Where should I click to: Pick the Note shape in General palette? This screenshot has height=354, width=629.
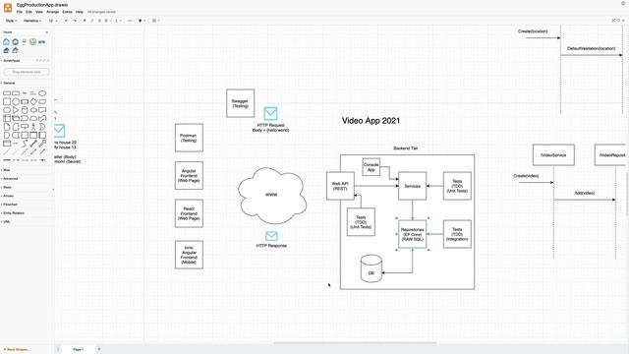click(7, 127)
